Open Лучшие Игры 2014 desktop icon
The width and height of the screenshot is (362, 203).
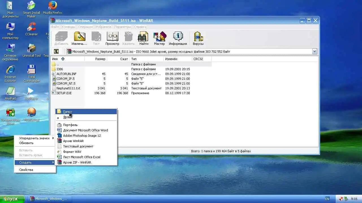pyautogui.click(x=10, y=117)
